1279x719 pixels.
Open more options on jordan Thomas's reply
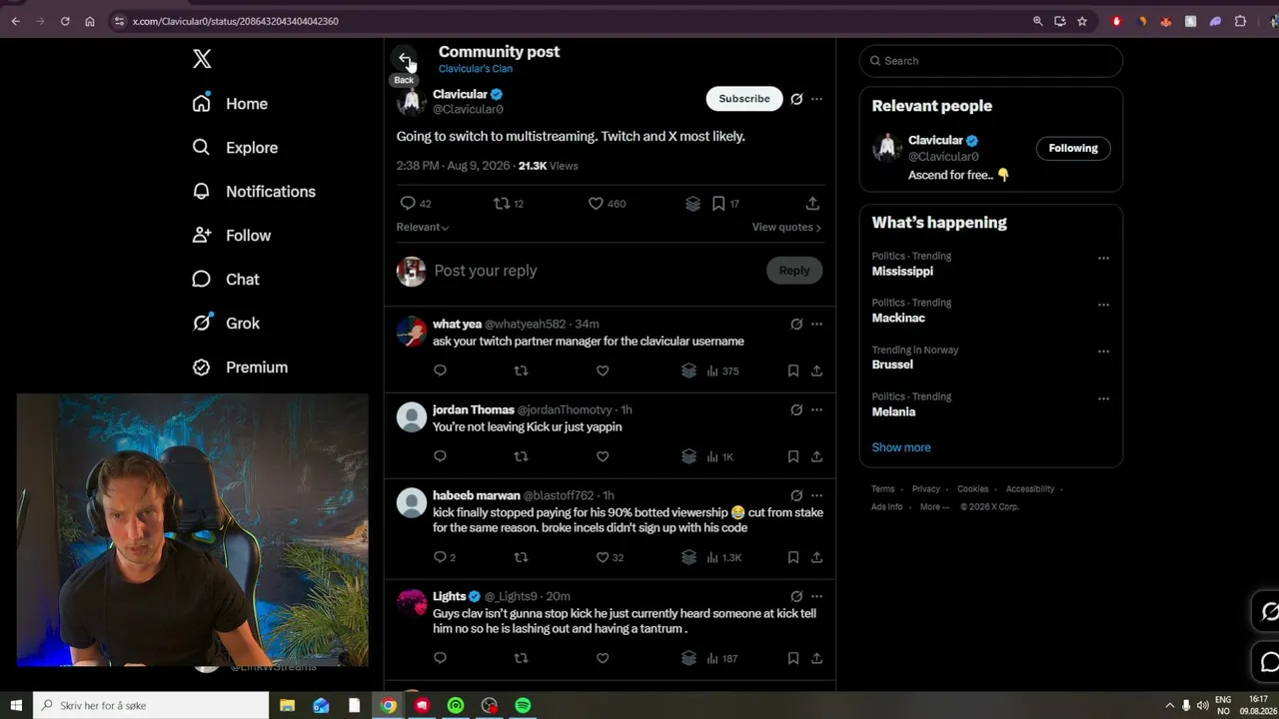coord(817,409)
